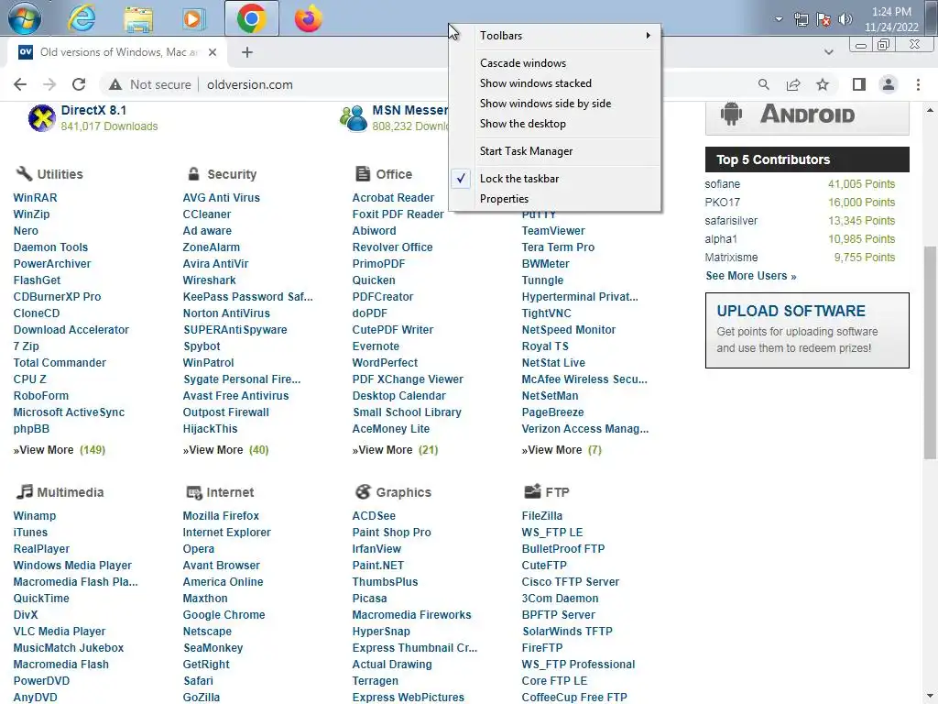The height and width of the screenshot is (704, 938).
Task: Open the Windows Start orb
Action: click(x=25, y=18)
